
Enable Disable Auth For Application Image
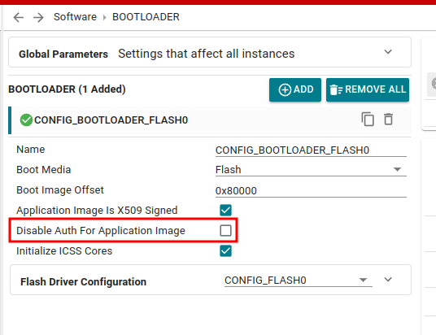click(x=225, y=230)
